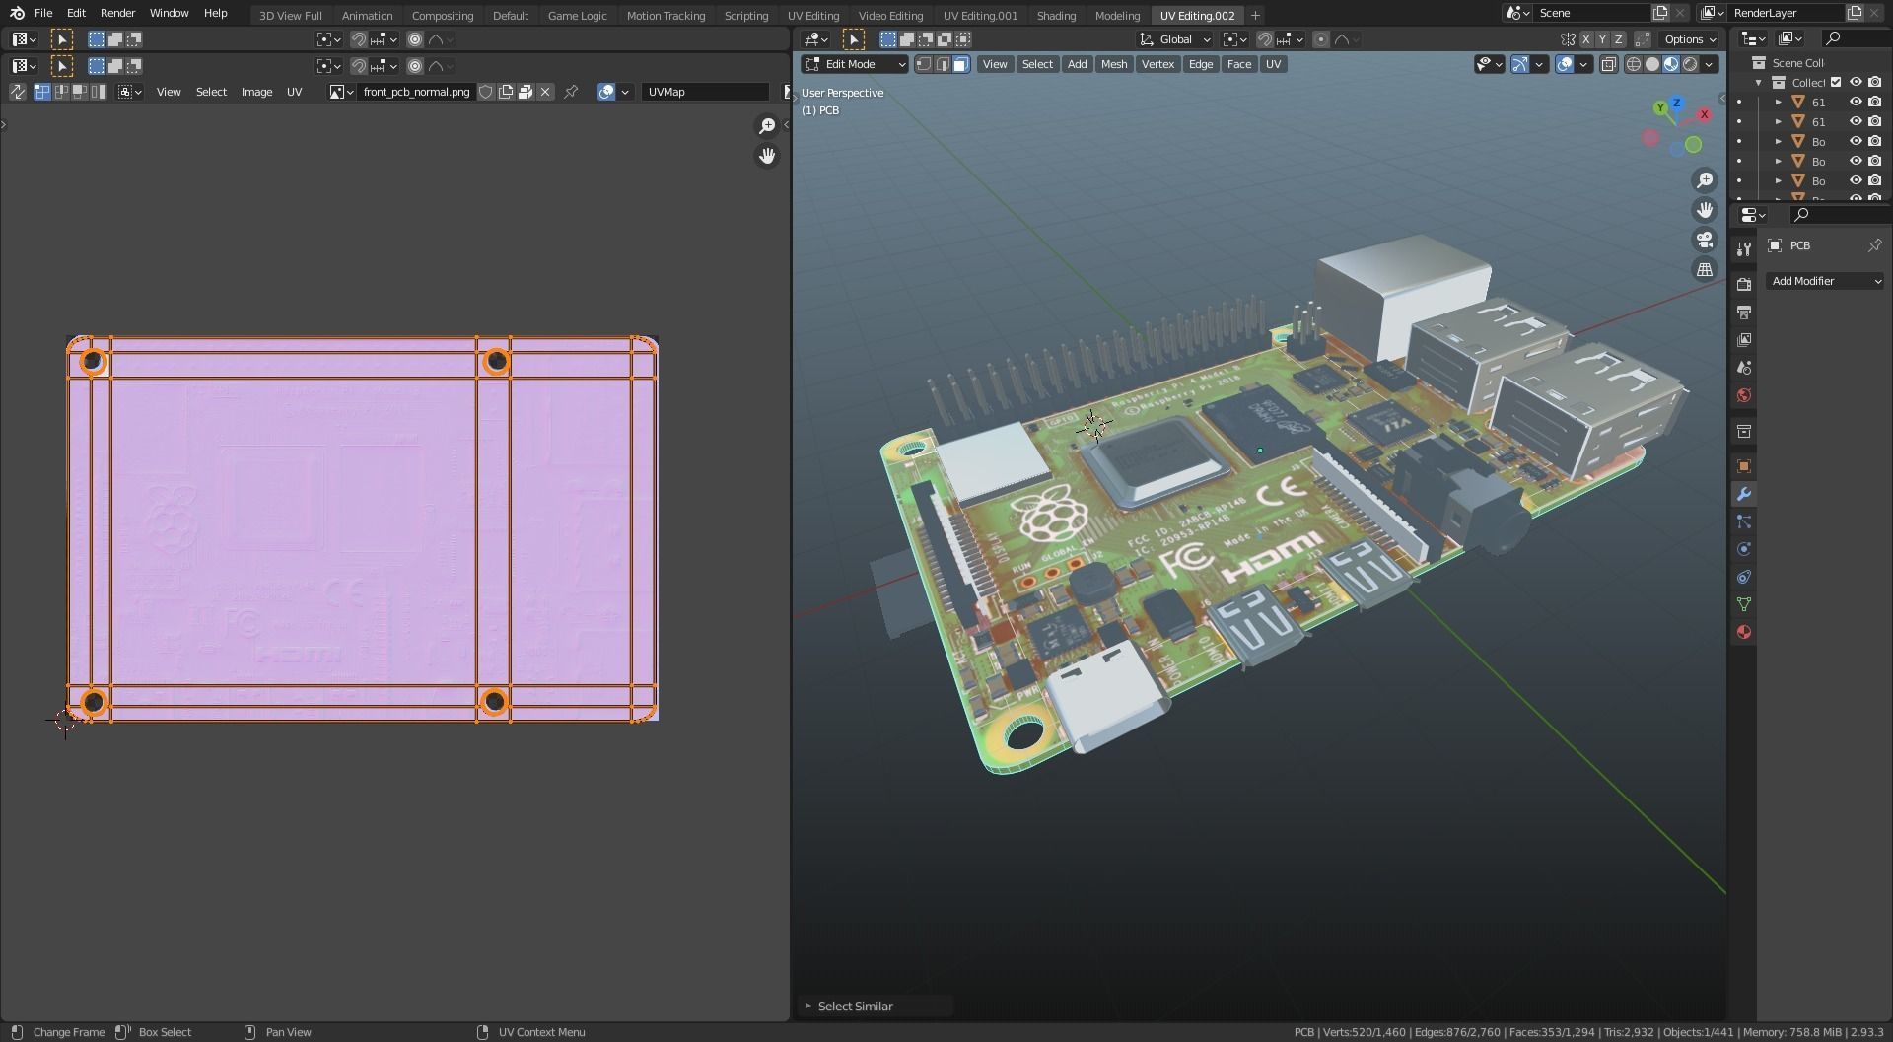Open the Image menu in UV editor
Viewport: 1893px width, 1042px height.
(x=256, y=92)
